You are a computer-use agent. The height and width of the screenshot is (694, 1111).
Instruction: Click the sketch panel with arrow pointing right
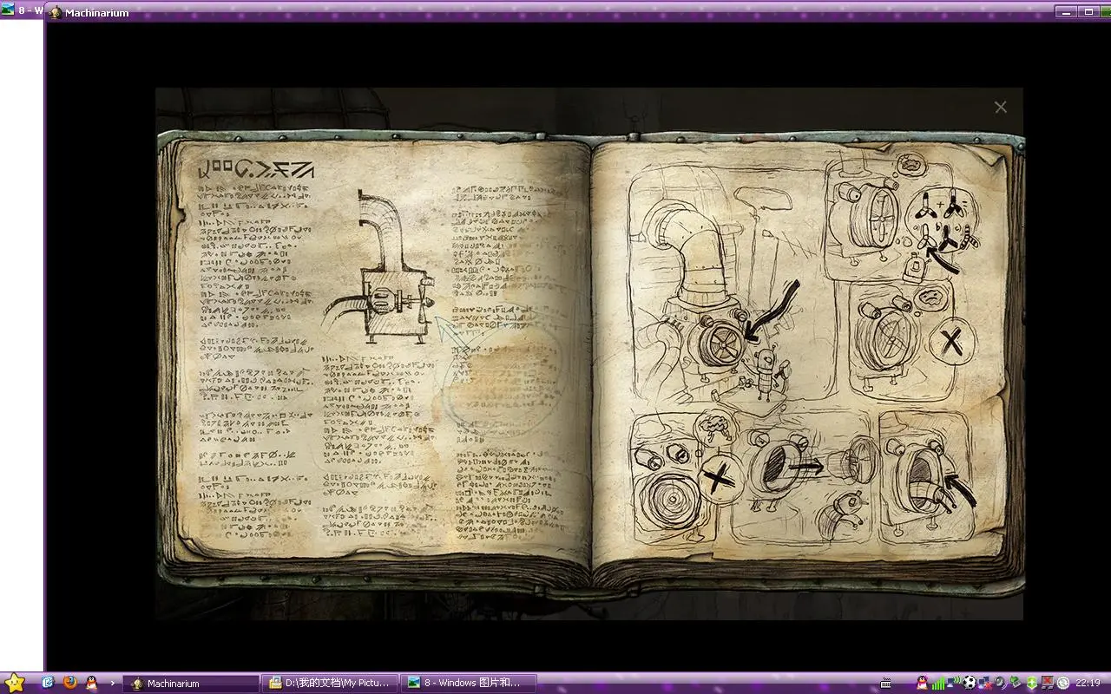point(803,475)
